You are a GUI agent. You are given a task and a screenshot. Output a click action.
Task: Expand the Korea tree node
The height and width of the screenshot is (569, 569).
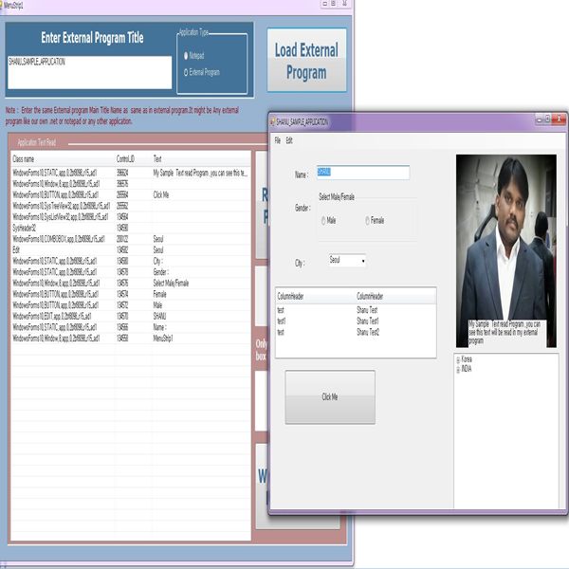tap(458, 359)
